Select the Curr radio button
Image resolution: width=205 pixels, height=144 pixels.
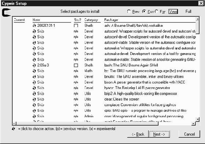click(144, 11)
